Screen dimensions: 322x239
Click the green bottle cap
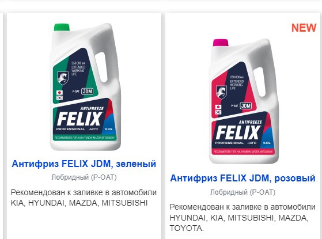click(62, 27)
